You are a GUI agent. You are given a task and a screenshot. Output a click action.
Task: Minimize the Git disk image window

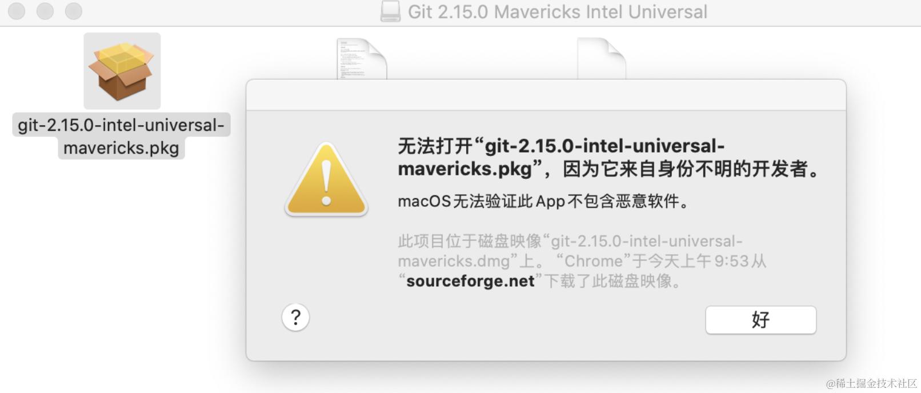click(x=45, y=11)
